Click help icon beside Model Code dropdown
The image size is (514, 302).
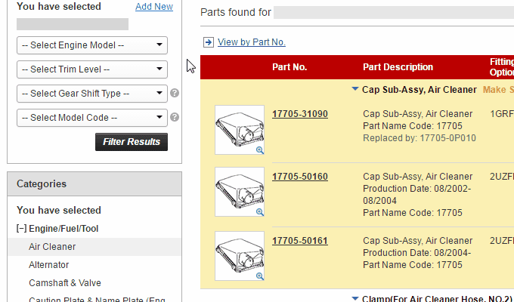[175, 117]
